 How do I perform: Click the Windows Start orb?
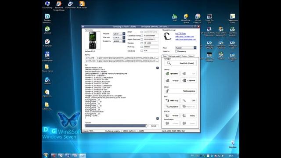[x=46, y=155]
